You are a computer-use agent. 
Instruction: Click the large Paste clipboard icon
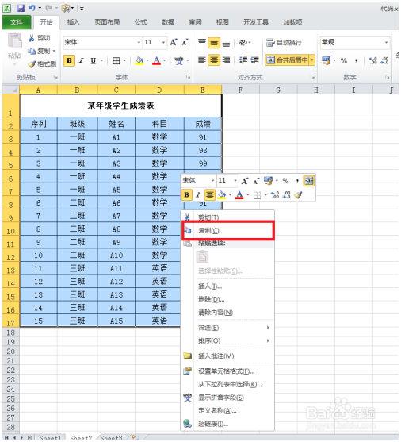[14, 41]
